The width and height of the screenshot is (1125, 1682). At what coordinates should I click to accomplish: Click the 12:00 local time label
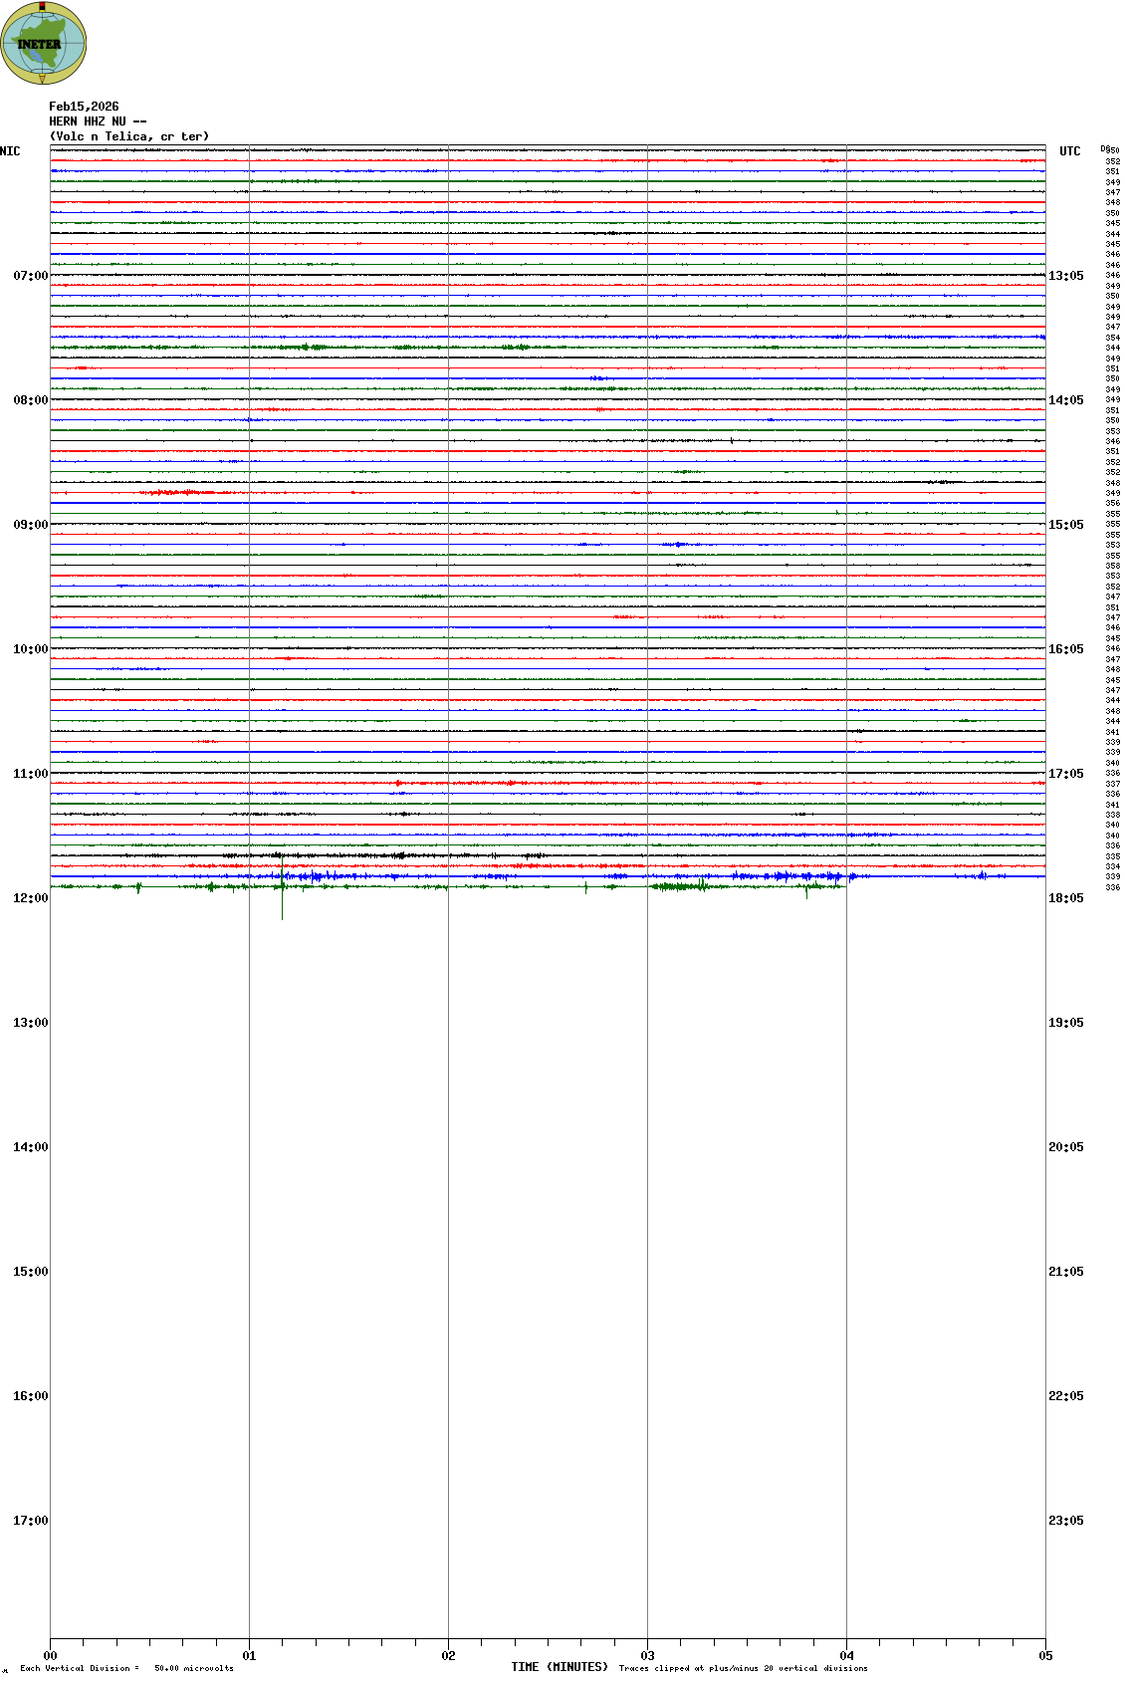(30, 898)
